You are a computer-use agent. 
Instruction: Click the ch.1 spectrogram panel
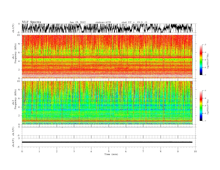[107, 57]
